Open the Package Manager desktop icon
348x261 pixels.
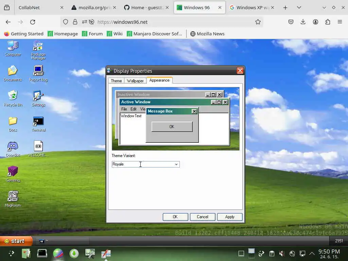pos(38,50)
